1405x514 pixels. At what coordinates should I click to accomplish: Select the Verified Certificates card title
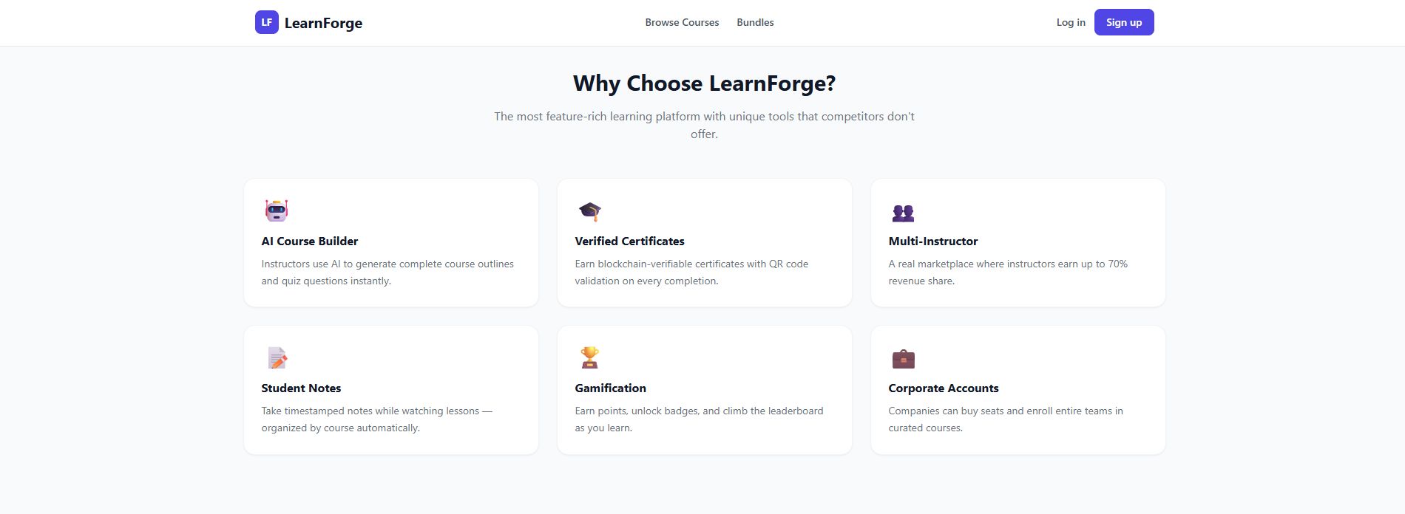click(629, 241)
